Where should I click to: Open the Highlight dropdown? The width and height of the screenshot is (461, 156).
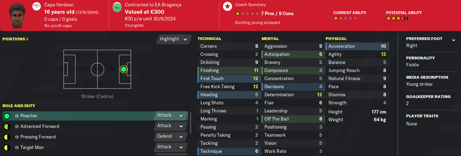pos(174,39)
